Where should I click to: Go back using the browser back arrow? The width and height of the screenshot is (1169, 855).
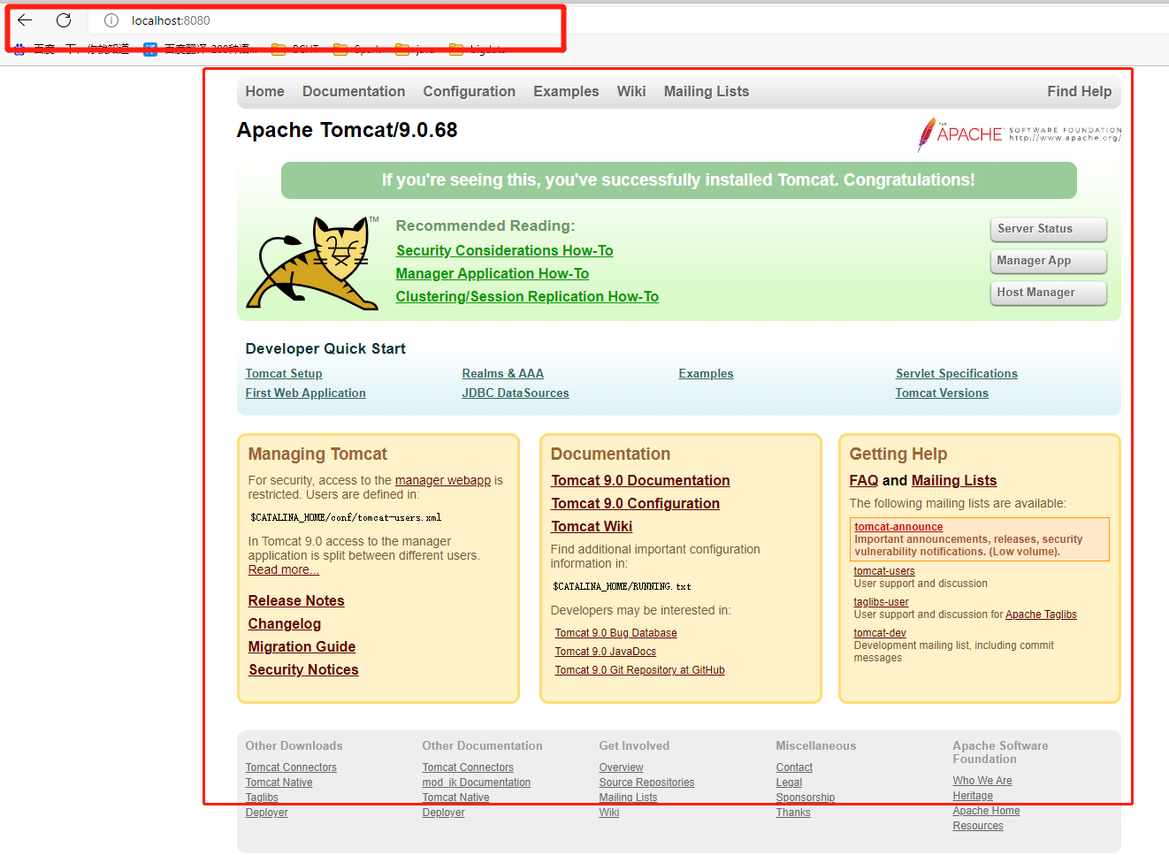coord(25,20)
